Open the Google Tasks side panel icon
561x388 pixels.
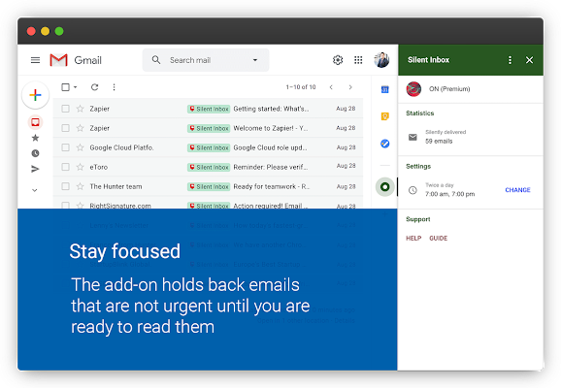pos(385,144)
